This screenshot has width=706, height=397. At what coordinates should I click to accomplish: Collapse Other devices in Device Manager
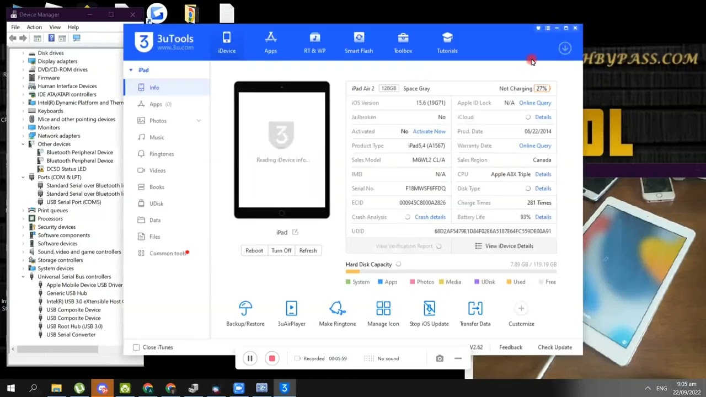(23, 144)
